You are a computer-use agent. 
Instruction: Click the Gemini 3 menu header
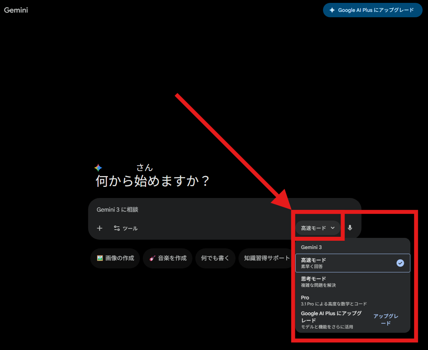click(311, 247)
